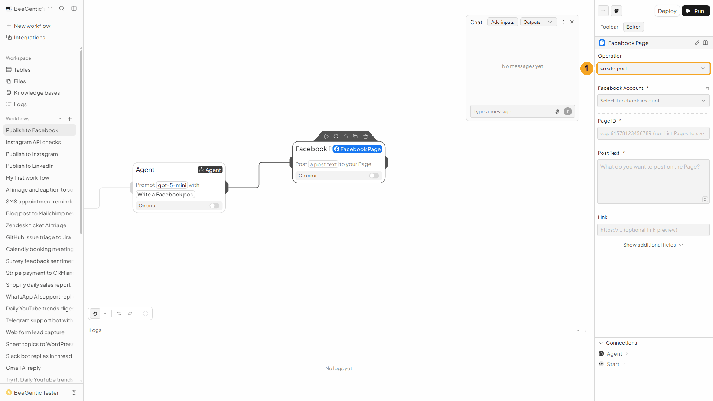Click the play icon above Facebook node
Screen dimensions: 713x401
[x=326, y=137]
